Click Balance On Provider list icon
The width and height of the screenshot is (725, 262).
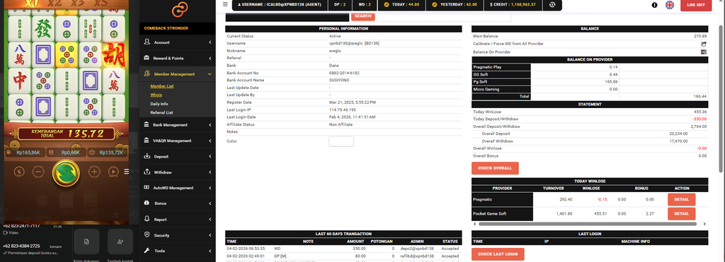[x=704, y=52]
